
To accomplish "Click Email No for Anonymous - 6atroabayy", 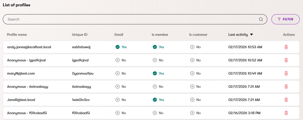I will [121, 87].
